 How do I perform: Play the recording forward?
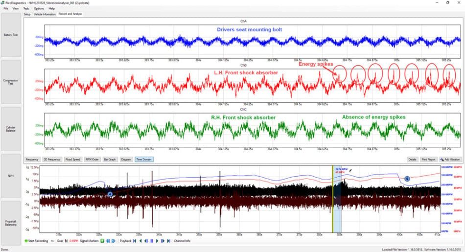[157, 241]
